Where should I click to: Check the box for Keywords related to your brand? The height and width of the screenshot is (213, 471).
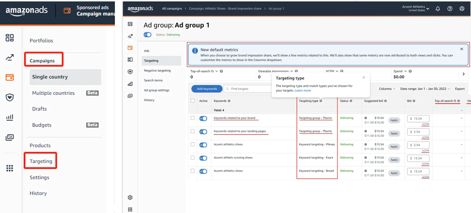tap(193, 118)
